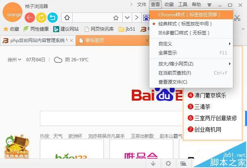
Task: Choose 在当前页查找(F) menu item
Action: pyautogui.click(x=191, y=73)
